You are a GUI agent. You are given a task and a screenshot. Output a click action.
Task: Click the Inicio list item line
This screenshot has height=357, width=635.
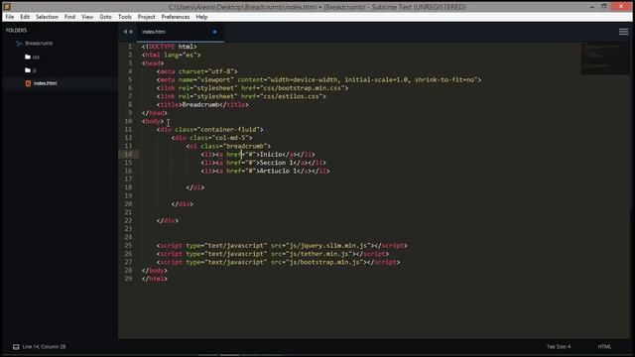pos(258,155)
